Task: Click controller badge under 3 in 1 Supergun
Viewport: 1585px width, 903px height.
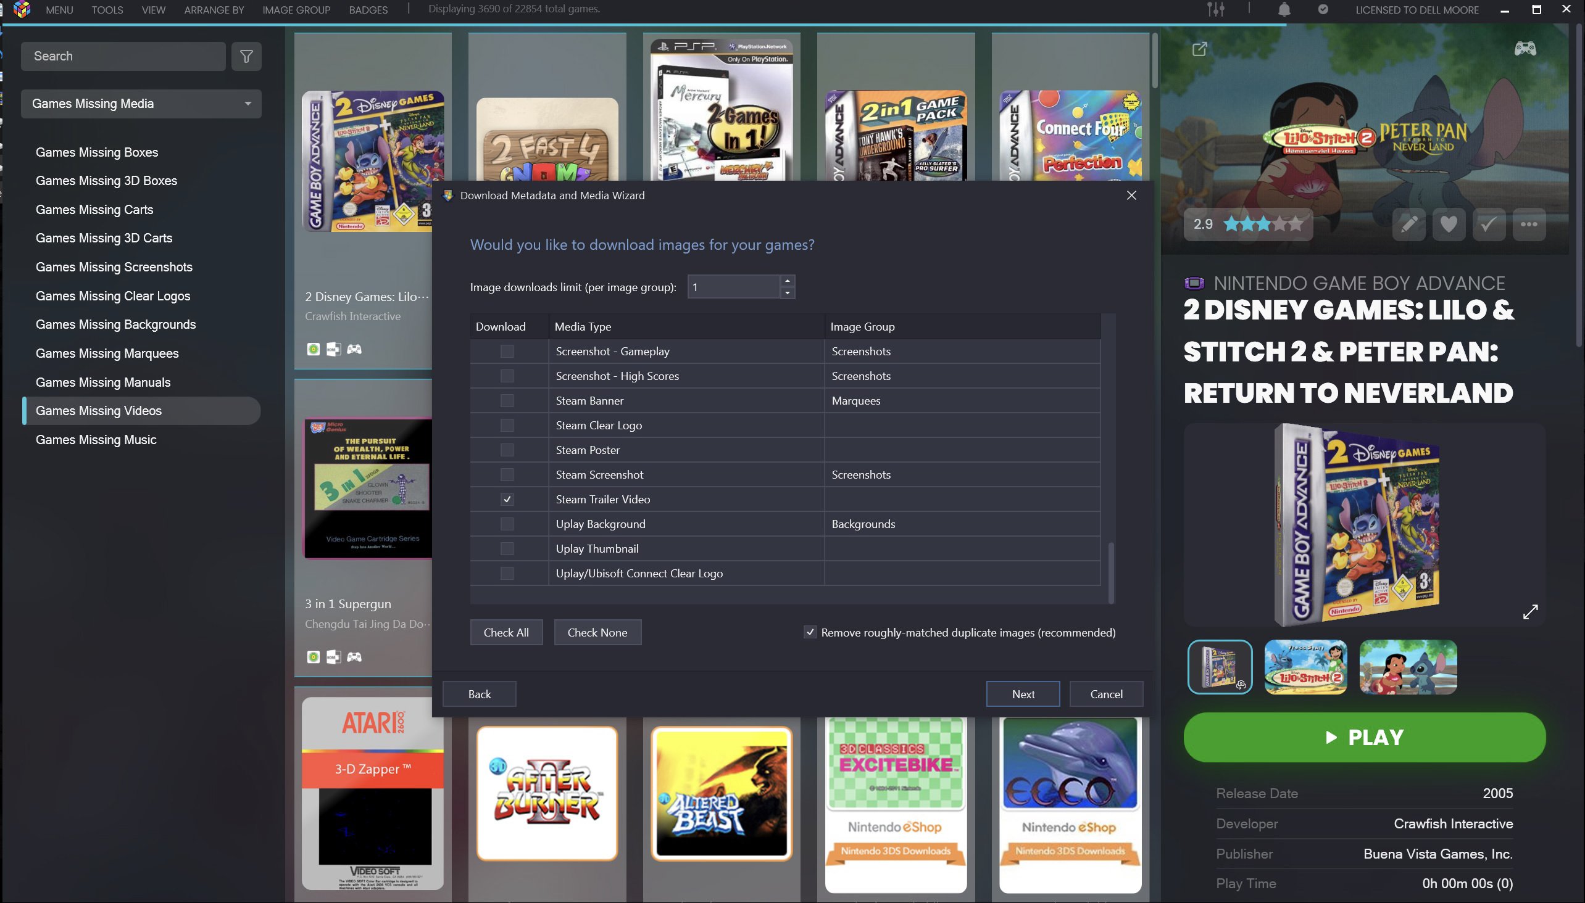Action: 354,657
